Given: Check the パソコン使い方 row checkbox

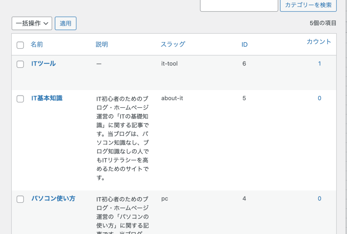Looking at the screenshot, I should [20, 199].
